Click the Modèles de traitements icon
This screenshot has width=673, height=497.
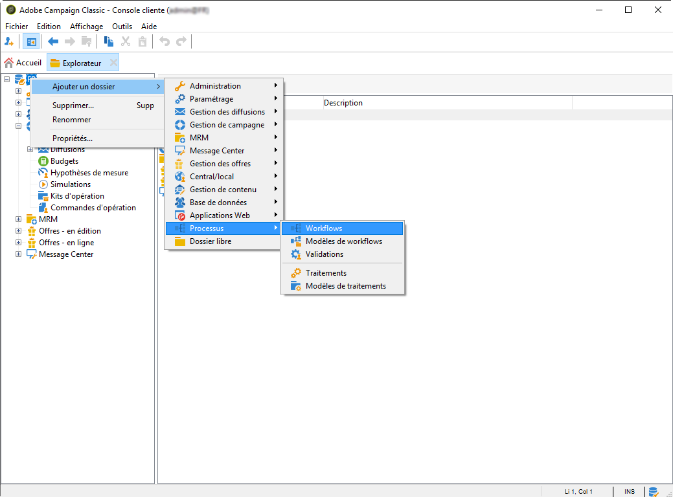(x=296, y=286)
